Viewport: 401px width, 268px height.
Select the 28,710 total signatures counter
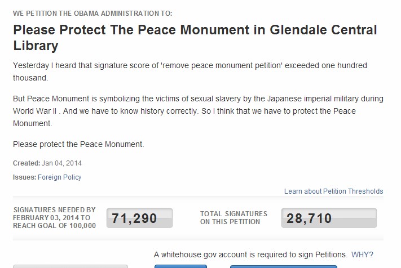coord(329,218)
